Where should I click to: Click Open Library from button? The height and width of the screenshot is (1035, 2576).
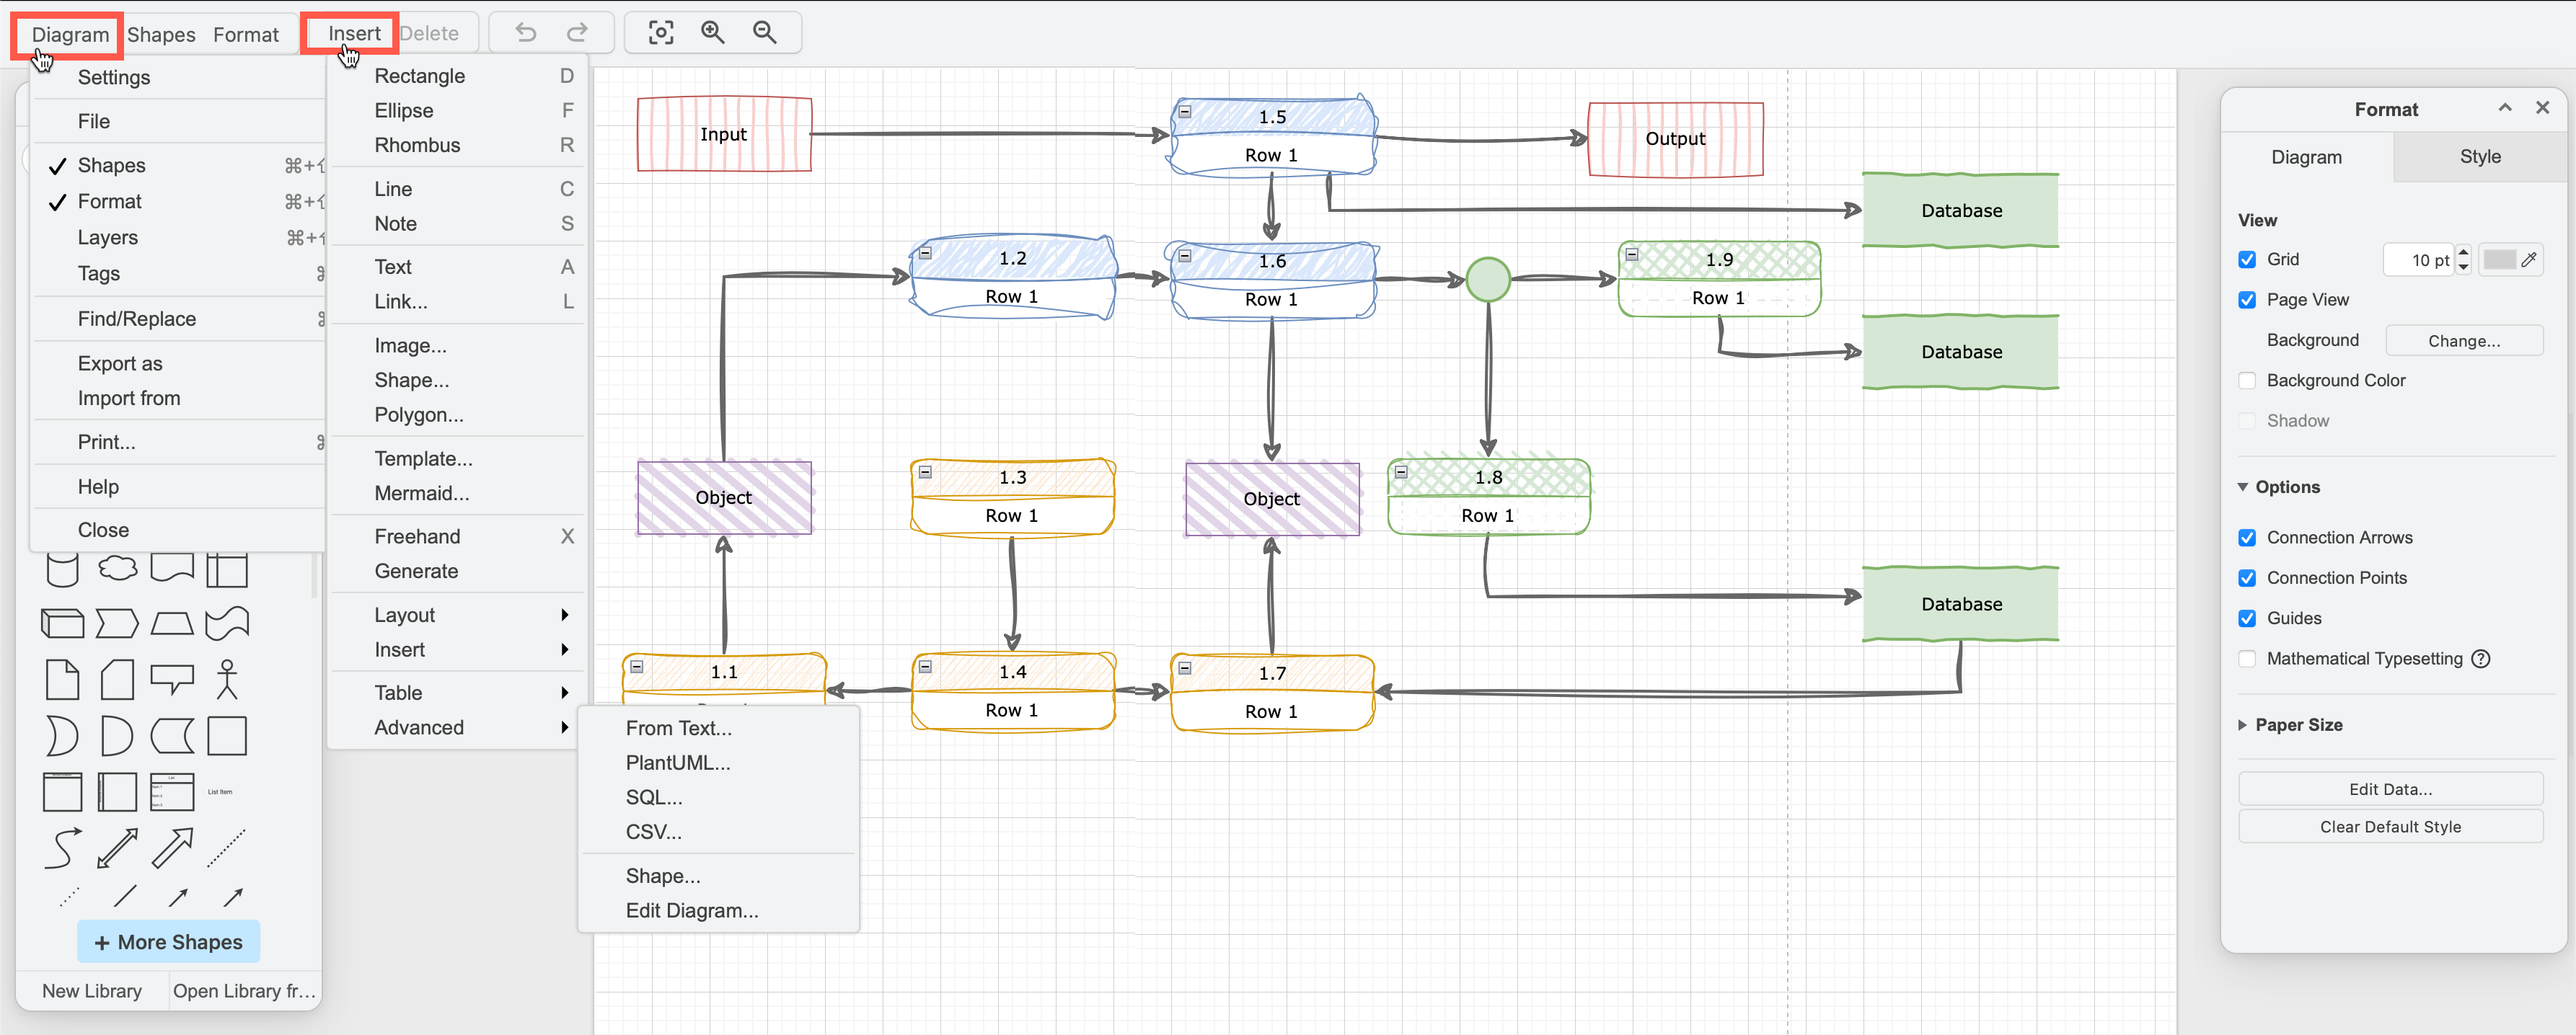[x=244, y=991]
